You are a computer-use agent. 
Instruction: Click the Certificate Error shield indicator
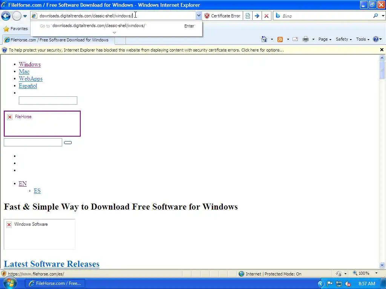point(222,16)
